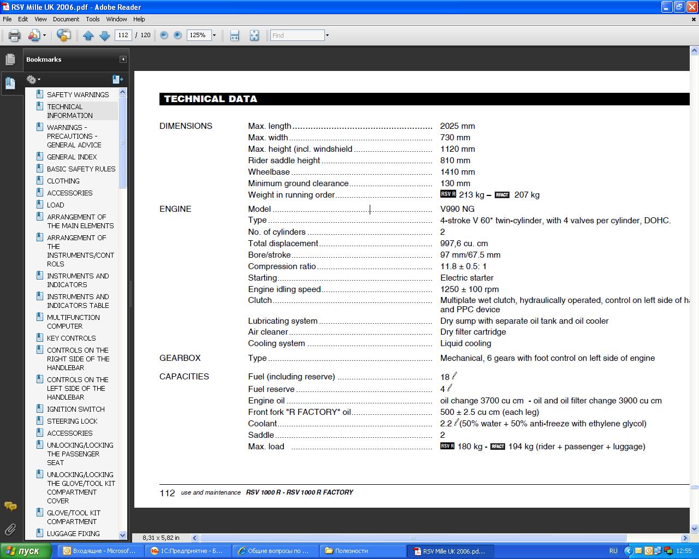699x559 pixels.
Task: Open the IGNITION SWITCH bookmark
Action: [75, 409]
